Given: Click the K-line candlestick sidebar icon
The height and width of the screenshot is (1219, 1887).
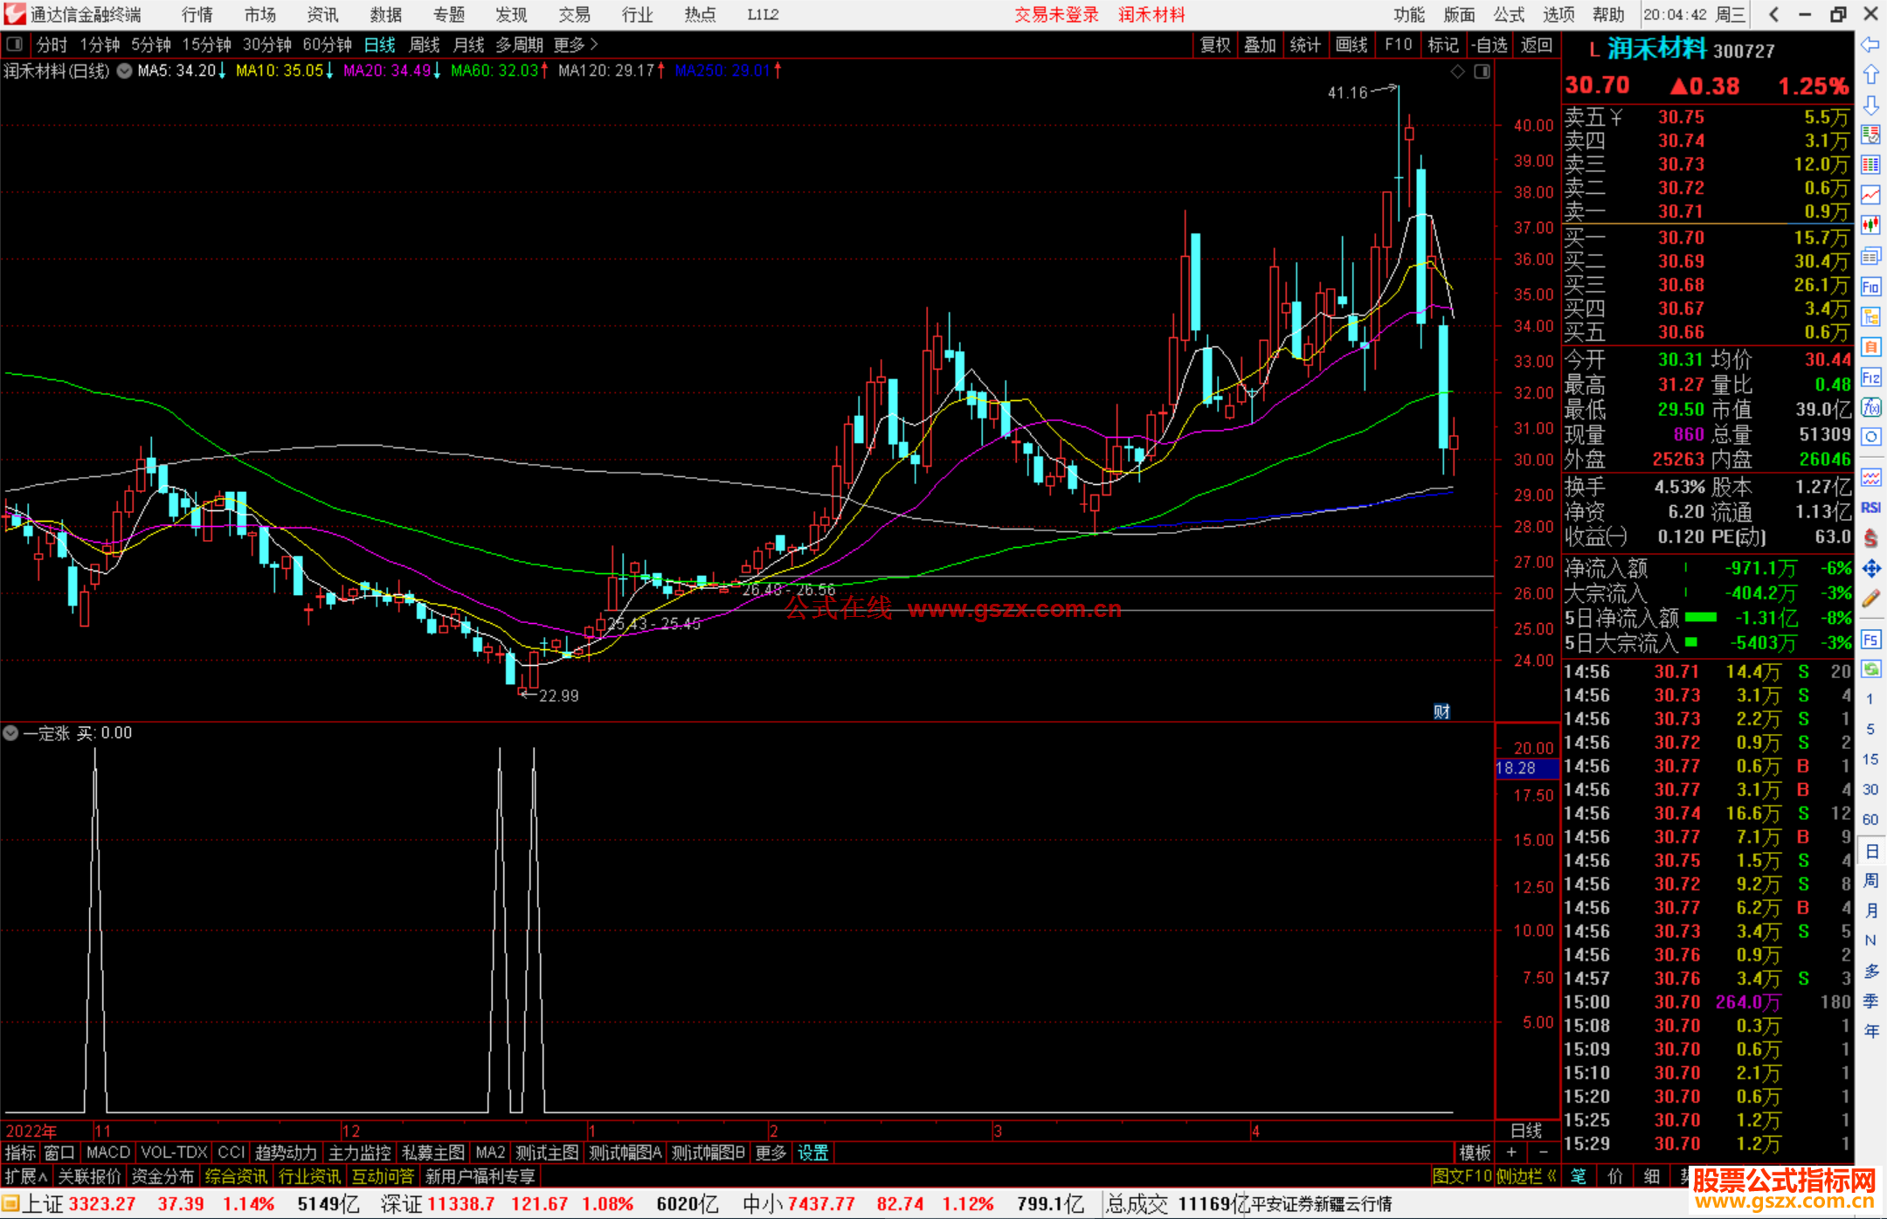Looking at the screenshot, I should click(1870, 225).
